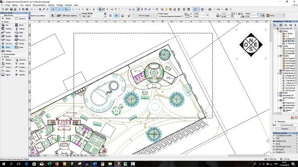Image resolution: width=298 pixels, height=167 pixels.
Task: Open the Documentation menu
Action: pyautogui.click(x=39, y=5)
